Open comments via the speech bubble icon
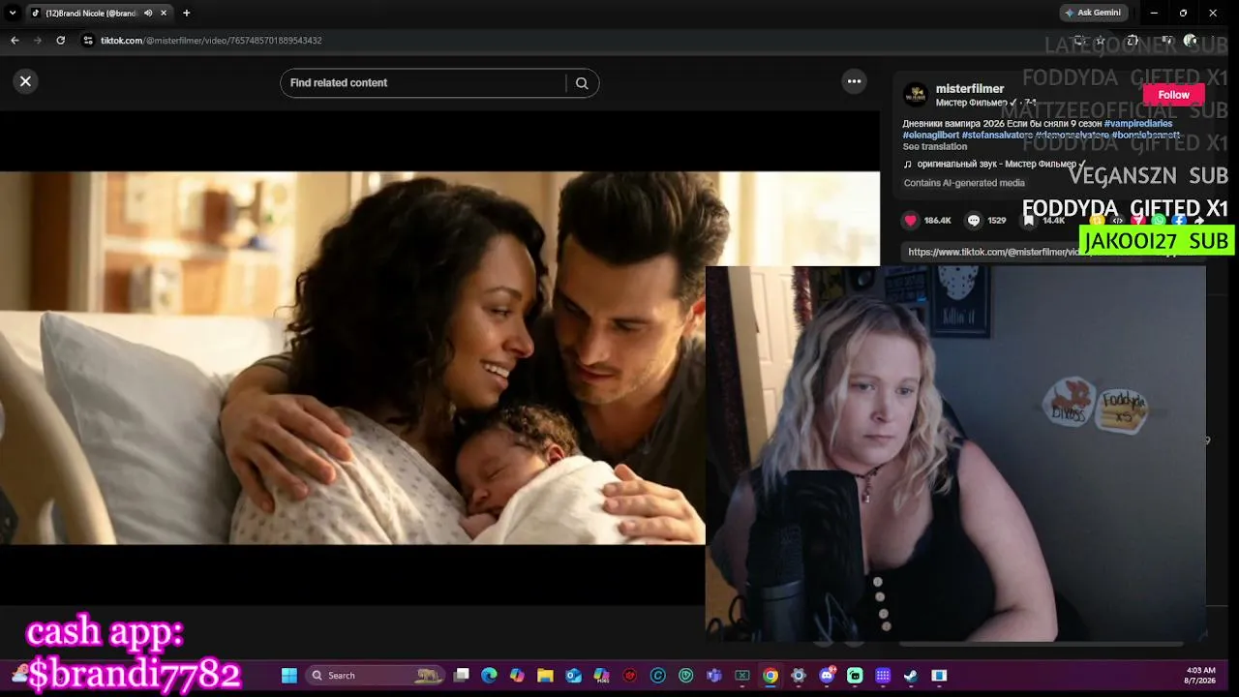This screenshot has width=1239, height=697. tap(974, 221)
